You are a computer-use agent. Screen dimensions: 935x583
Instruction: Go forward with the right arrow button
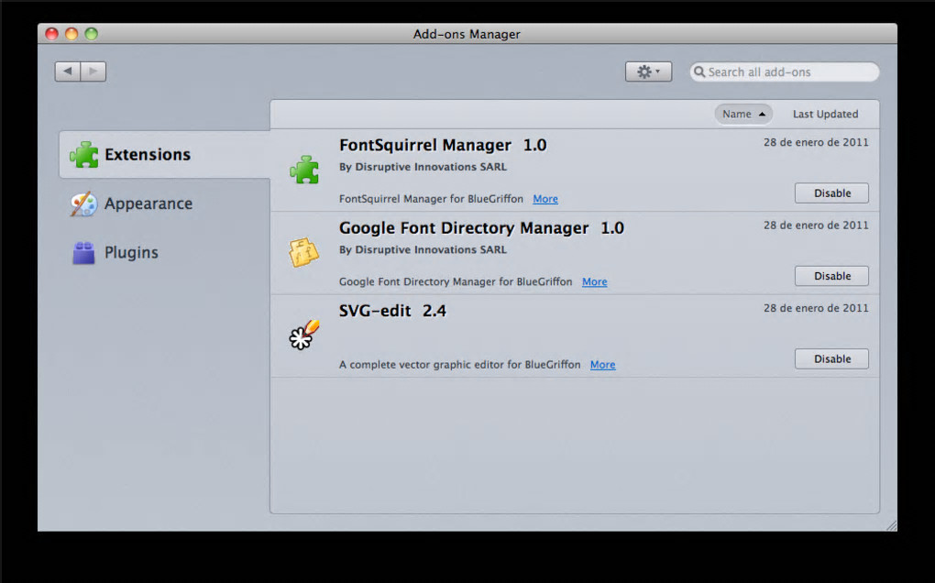click(93, 71)
